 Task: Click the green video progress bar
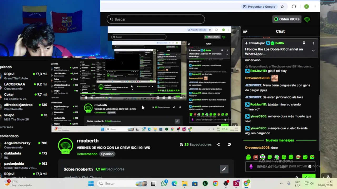(134, 93)
